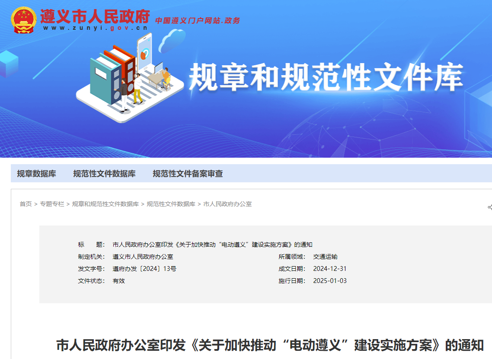Click the www.zunyi.gov.cn address text
The height and width of the screenshot is (359, 492).
[95, 28]
